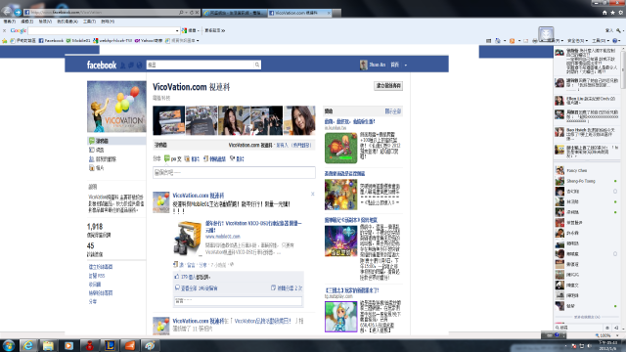Viewport: 626px width, 352px height.
Task: Click the VicoVation balloon profile picture
Action: click(x=116, y=107)
